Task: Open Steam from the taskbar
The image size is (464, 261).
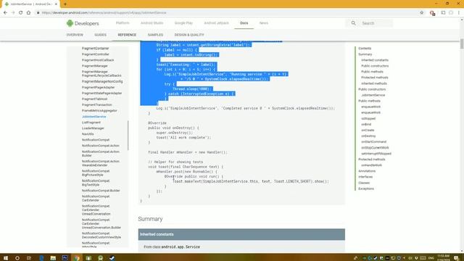Action: coord(112,258)
